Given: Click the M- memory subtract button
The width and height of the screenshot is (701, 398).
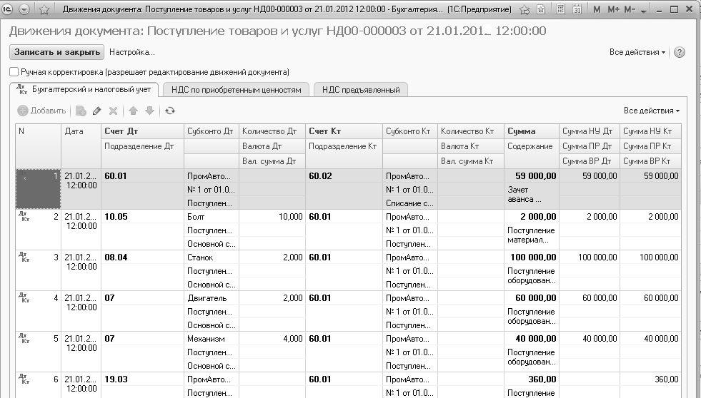Looking at the screenshot, I should coord(630,9).
